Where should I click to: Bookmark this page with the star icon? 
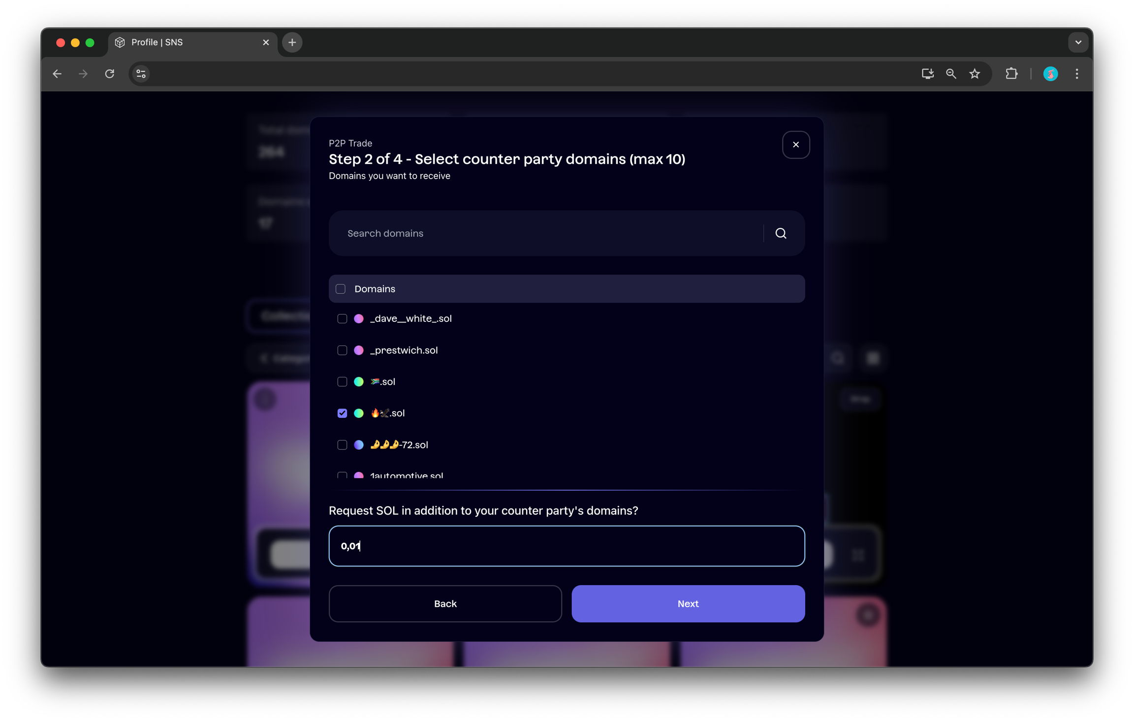tap(975, 74)
